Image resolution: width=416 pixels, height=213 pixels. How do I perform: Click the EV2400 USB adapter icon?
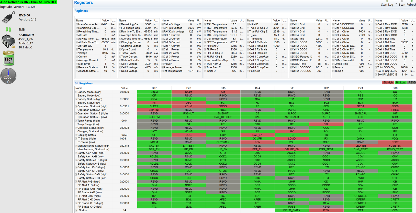(x=9, y=17)
